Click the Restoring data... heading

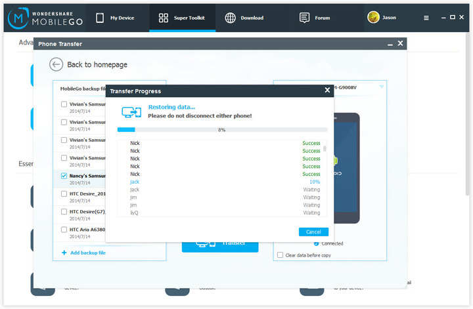[171, 107]
